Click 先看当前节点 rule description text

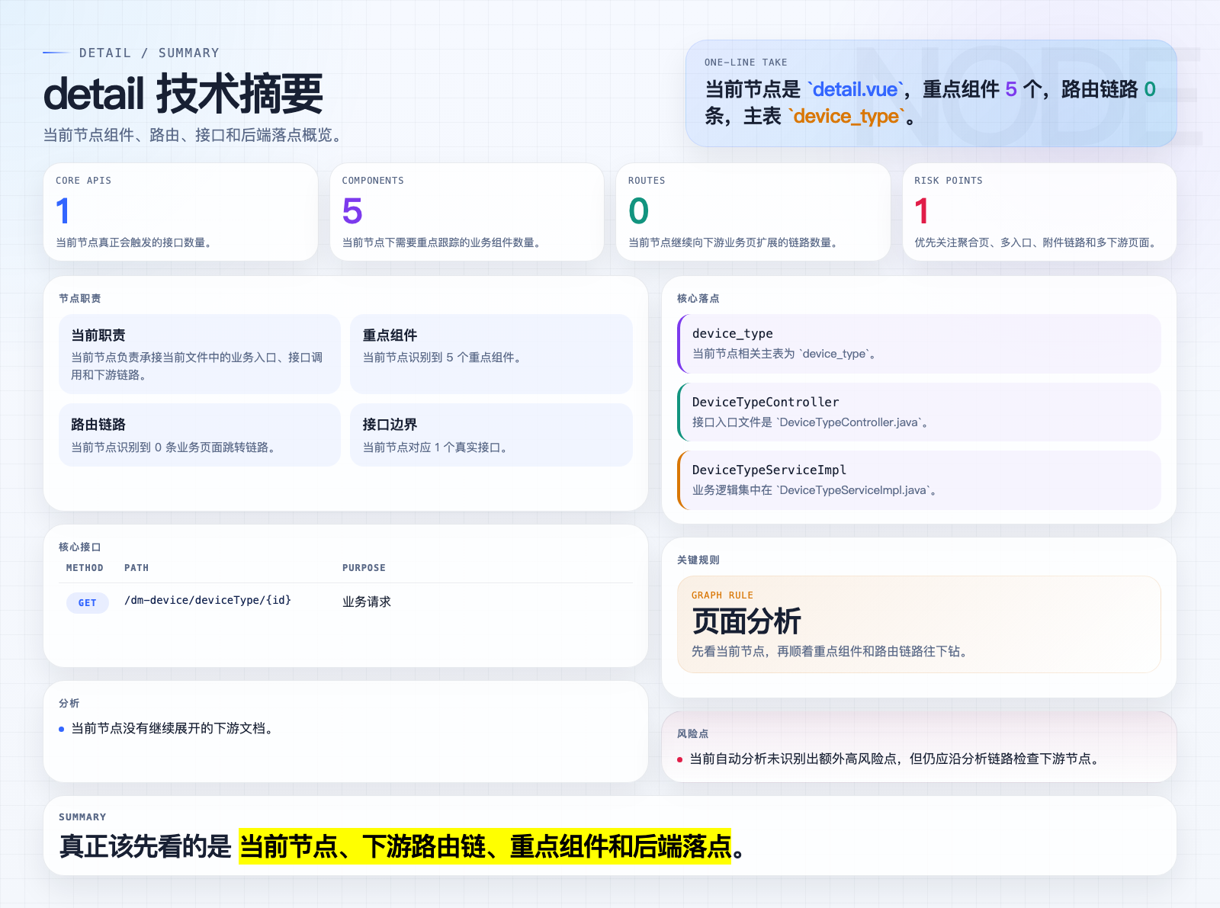pyautogui.click(x=831, y=651)
